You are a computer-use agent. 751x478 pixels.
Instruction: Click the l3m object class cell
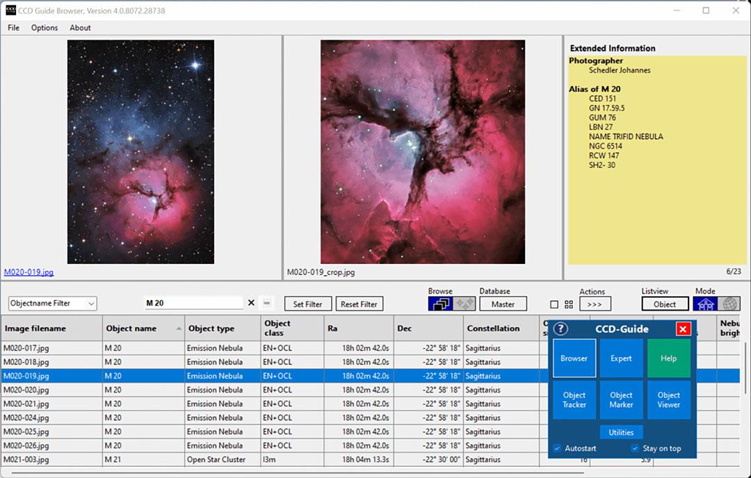pyautogui.click(x=292, y=459)
